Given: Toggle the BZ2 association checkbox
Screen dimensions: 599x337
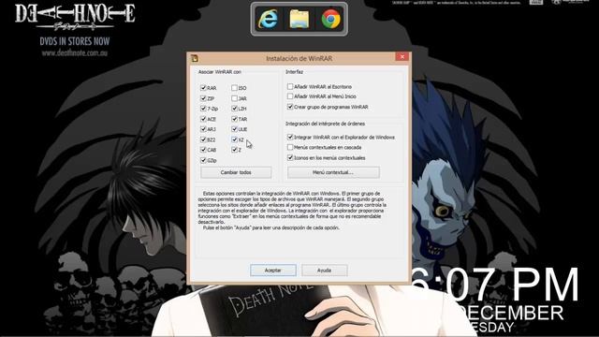Looking at the screenshot, I should 203,139.
